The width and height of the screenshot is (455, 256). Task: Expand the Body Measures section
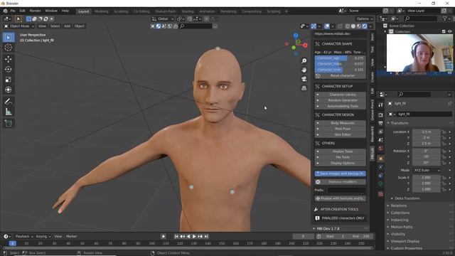click(340, 123)
